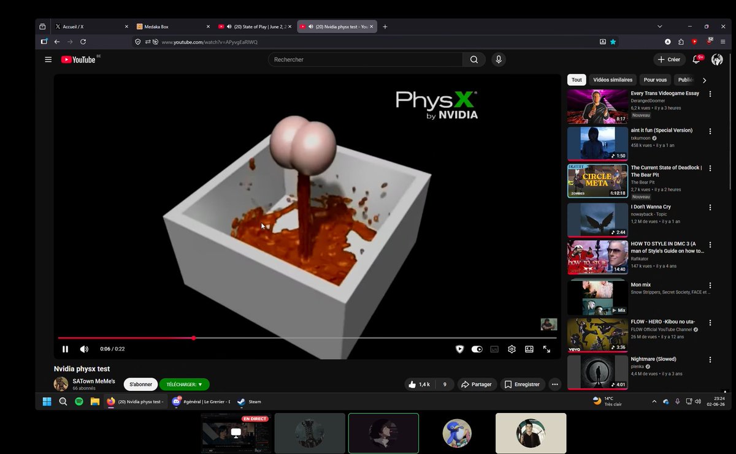The height and width of the screenshot is (454, 736).
Task: Show more filter chips with the arrow
Action: point(704,80)
